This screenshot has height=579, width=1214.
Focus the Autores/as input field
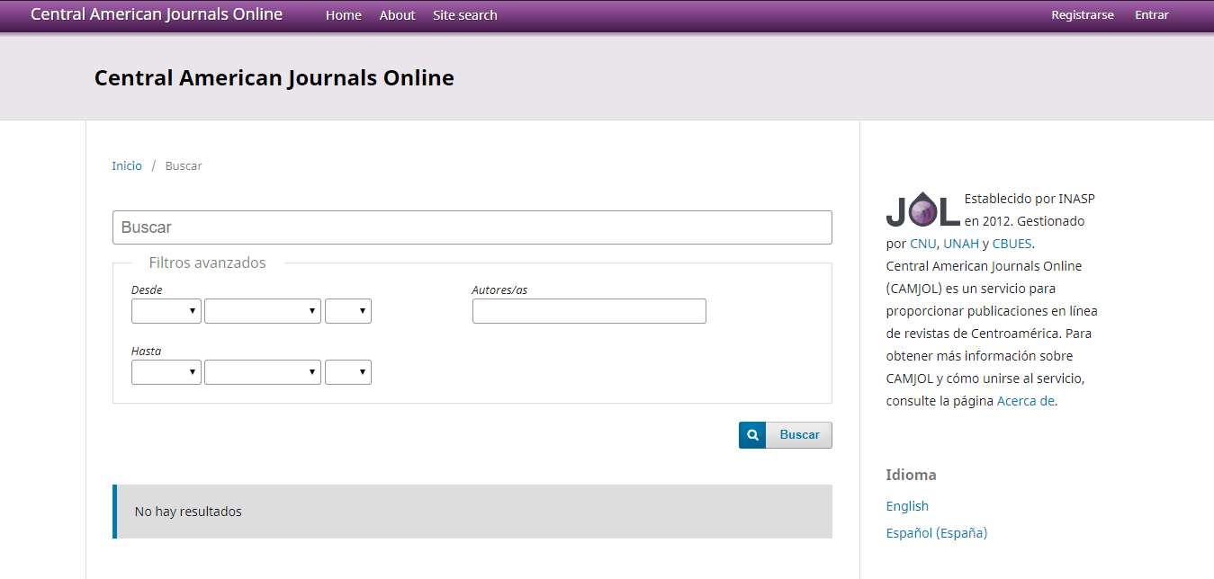click(589, 311)
